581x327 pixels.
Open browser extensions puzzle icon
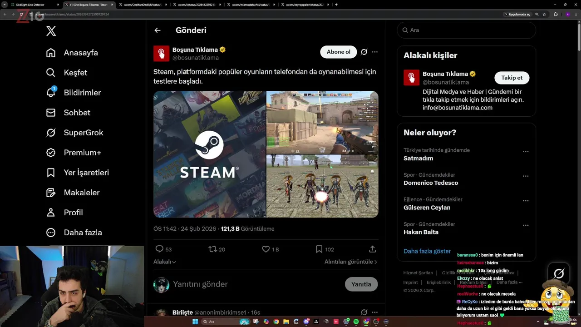(x=556, y=14)
